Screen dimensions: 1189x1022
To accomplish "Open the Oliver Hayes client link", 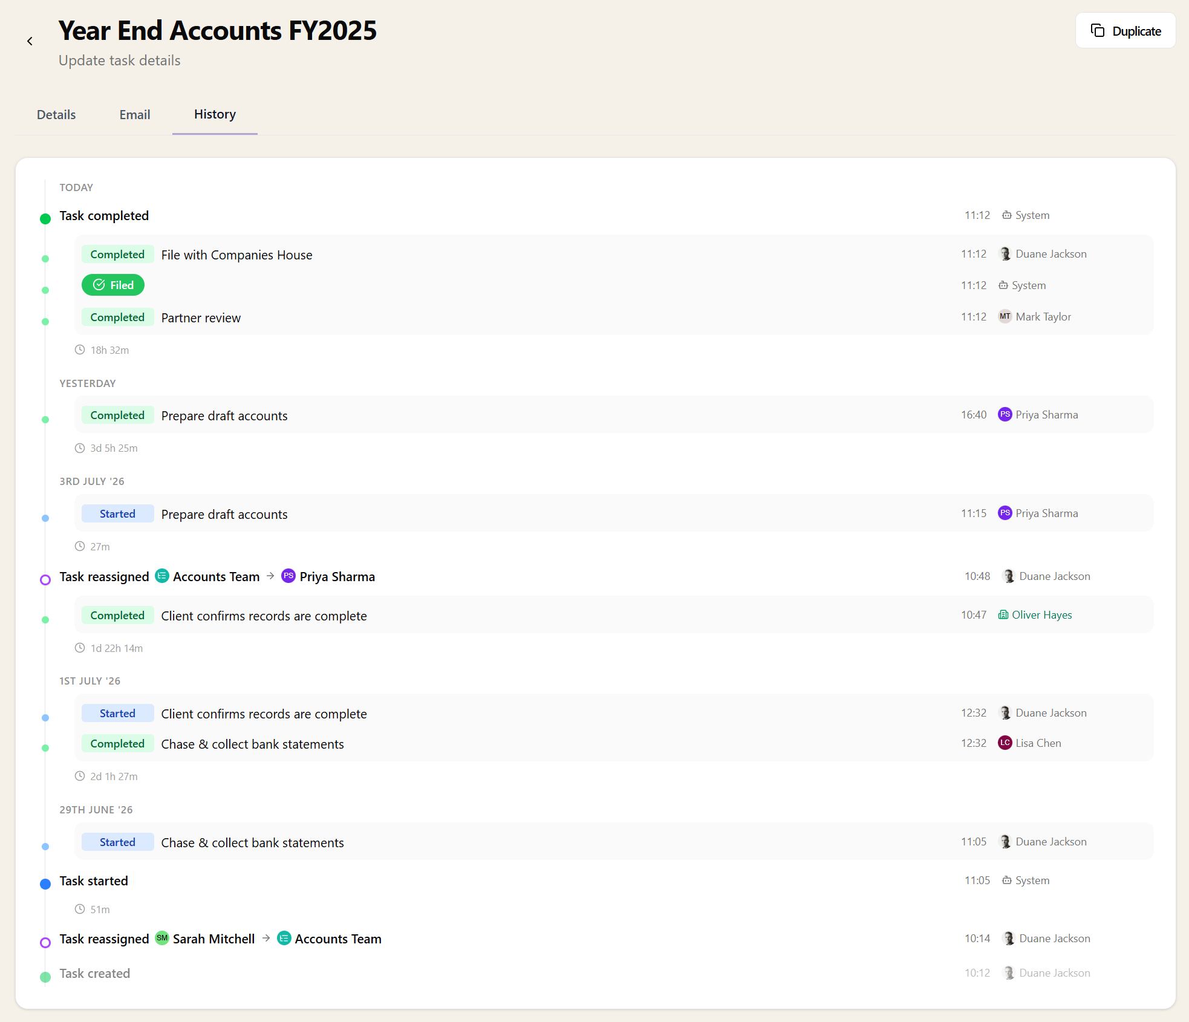I will coord(1042,615).
